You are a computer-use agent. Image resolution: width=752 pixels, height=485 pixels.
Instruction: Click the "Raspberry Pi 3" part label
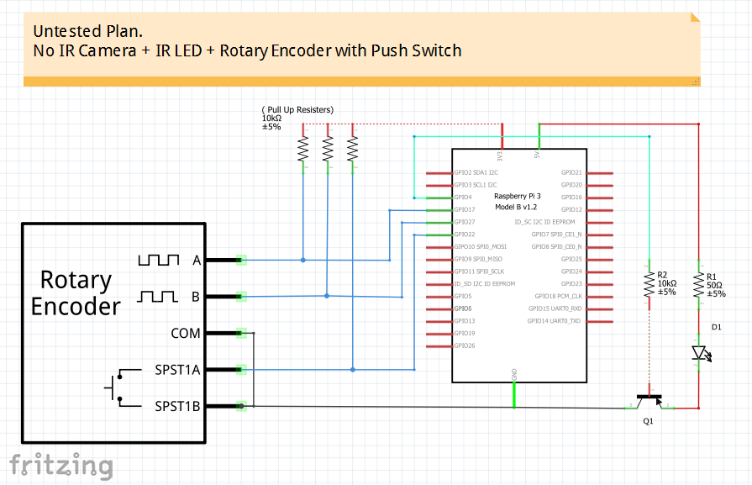coord(518,196)
